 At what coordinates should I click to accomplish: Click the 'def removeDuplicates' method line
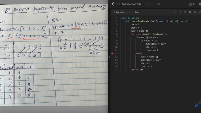(157, 21)
